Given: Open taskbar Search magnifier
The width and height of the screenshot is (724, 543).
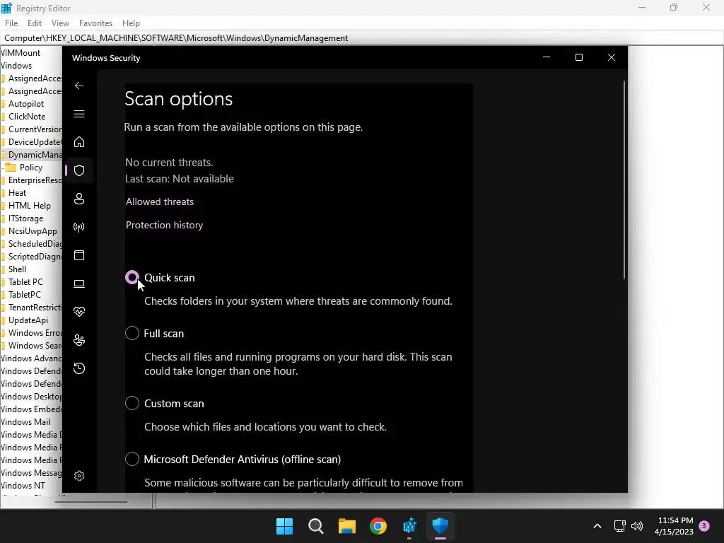Looking at the screenshot, I should (x=316, y=526).
